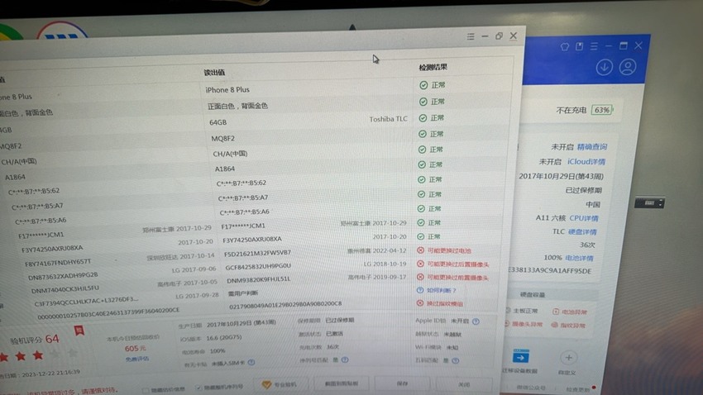The height and width of the screenshot is (395, 703).
Task: Click the 关闭 button at report bottom
Action: [x=464, y=385]
